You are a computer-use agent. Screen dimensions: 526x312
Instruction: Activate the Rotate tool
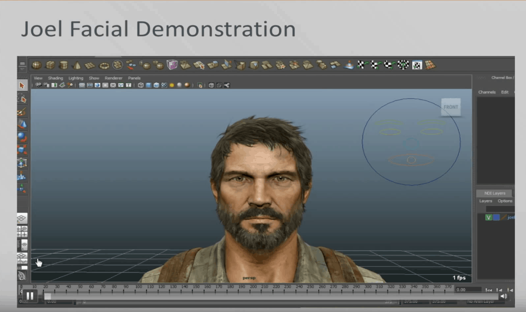pos(22,137)
